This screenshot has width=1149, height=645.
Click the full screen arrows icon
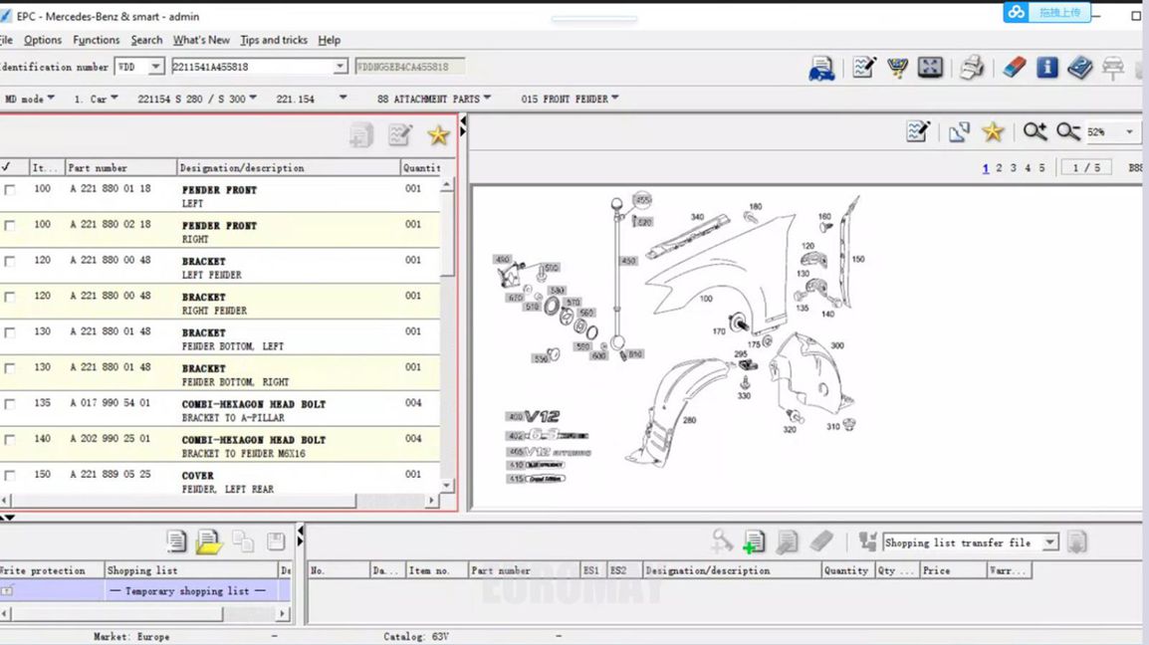pyautogui.click(x=930, y=68)
